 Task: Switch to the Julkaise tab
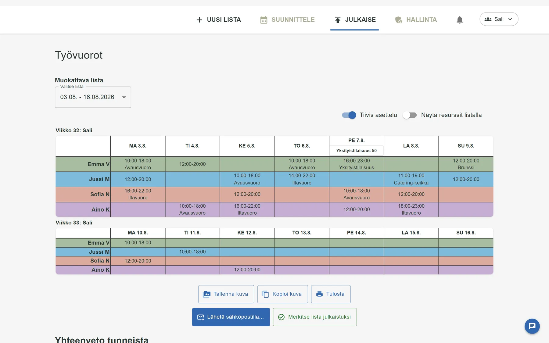click(x=354, y=20)
